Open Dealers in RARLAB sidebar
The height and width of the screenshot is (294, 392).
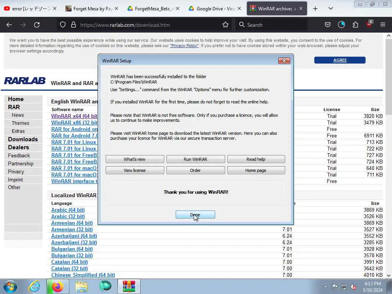tap(18, 147)
